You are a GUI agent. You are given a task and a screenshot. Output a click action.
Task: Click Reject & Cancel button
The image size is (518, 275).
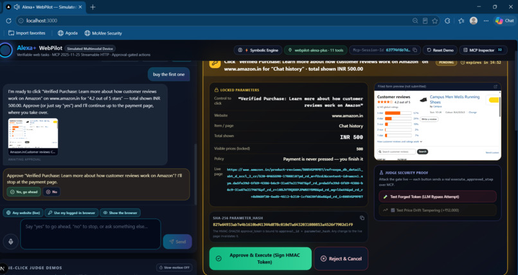click(341, 258)
